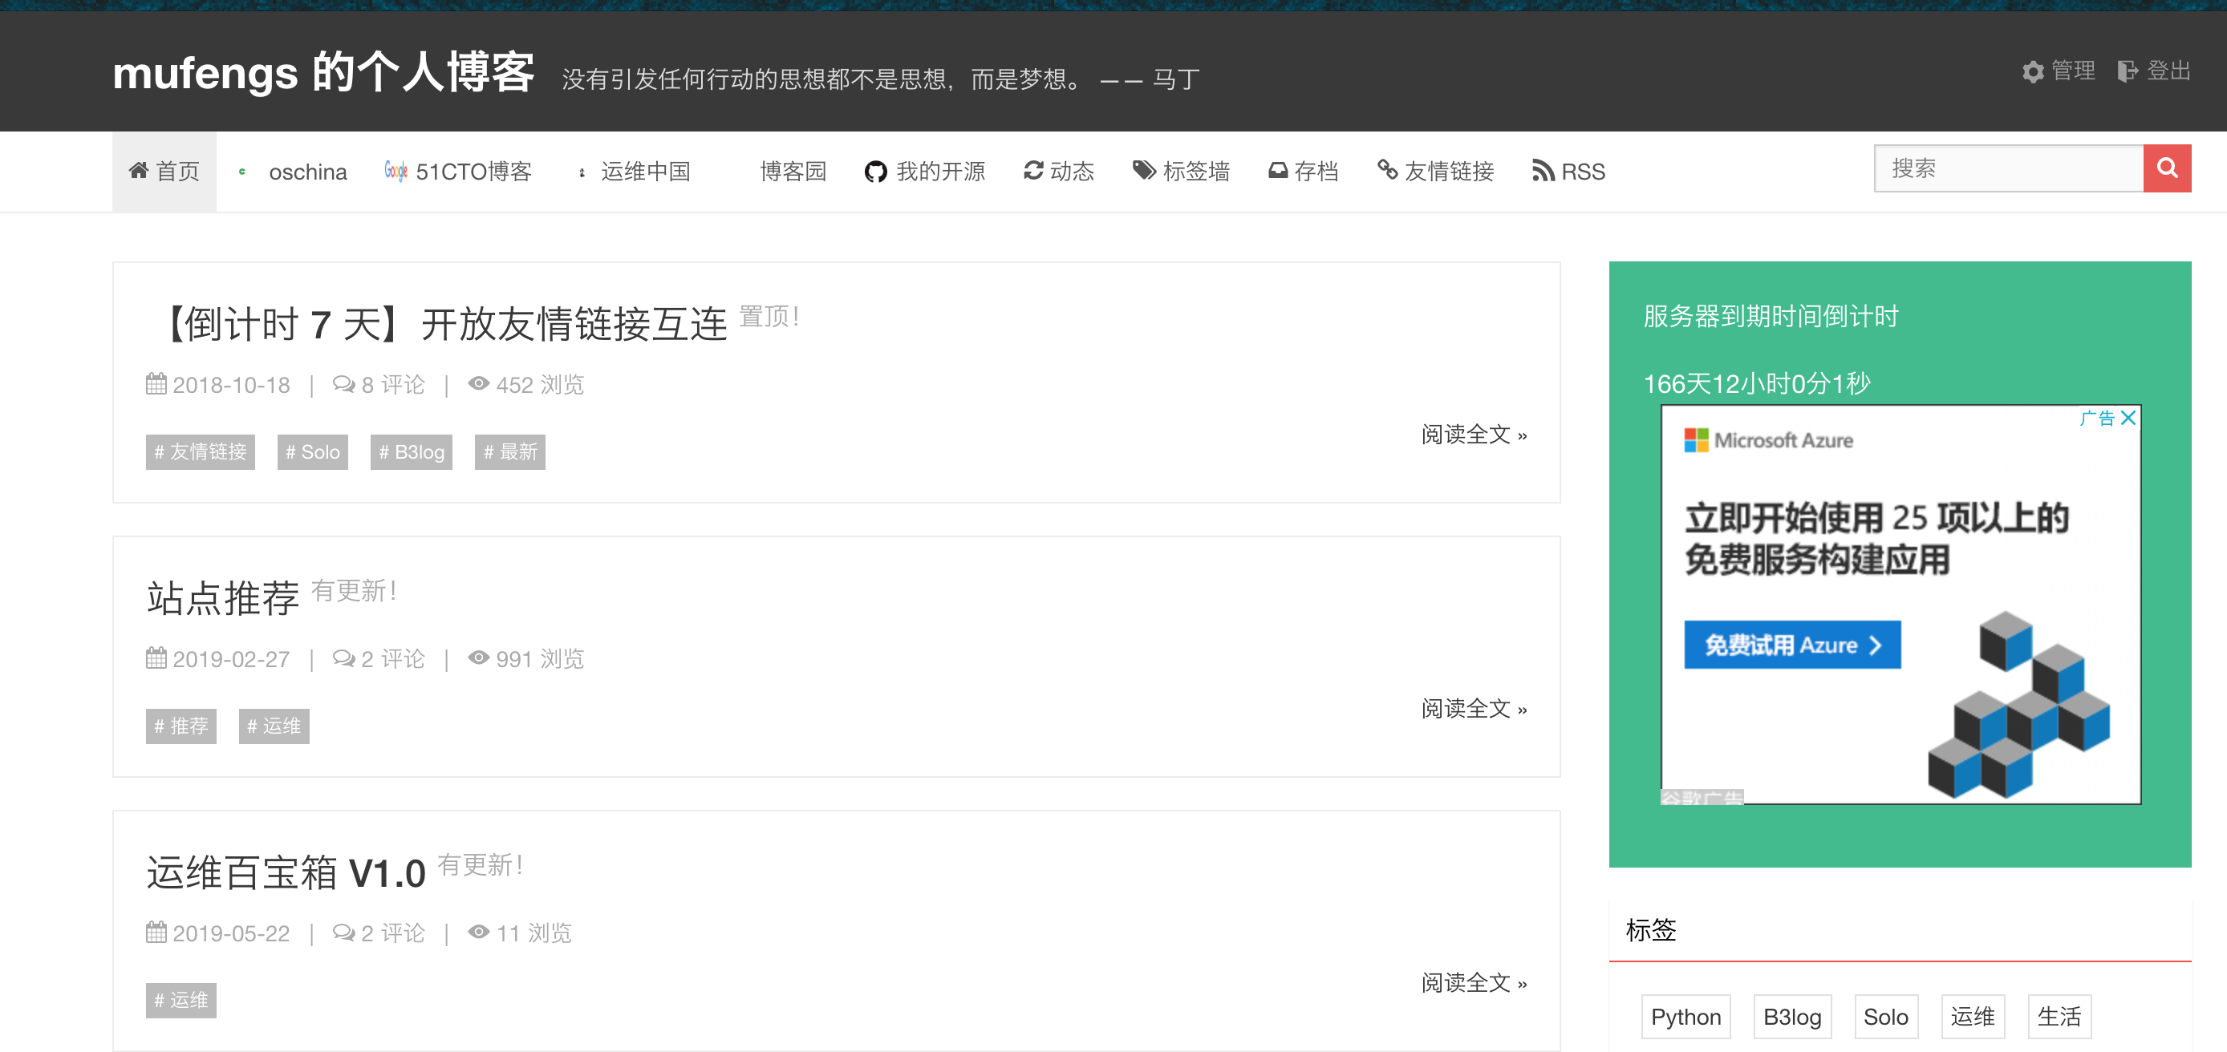Go to 首页 home tab

[164, 171]
